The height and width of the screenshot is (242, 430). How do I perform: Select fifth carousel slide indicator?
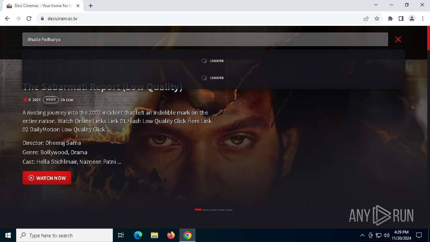229,210
